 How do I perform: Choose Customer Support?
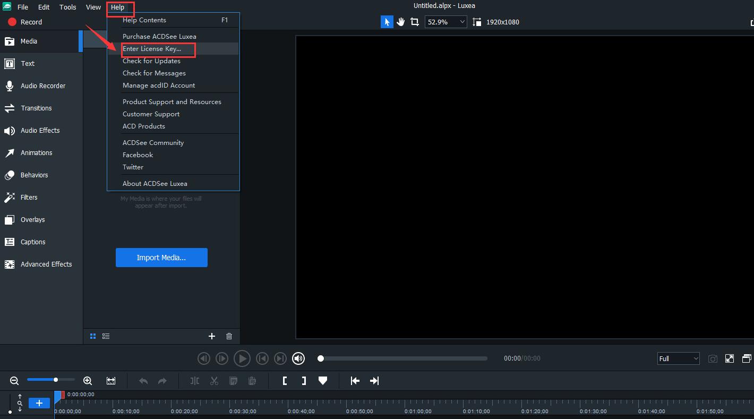(x=173, y=114)
